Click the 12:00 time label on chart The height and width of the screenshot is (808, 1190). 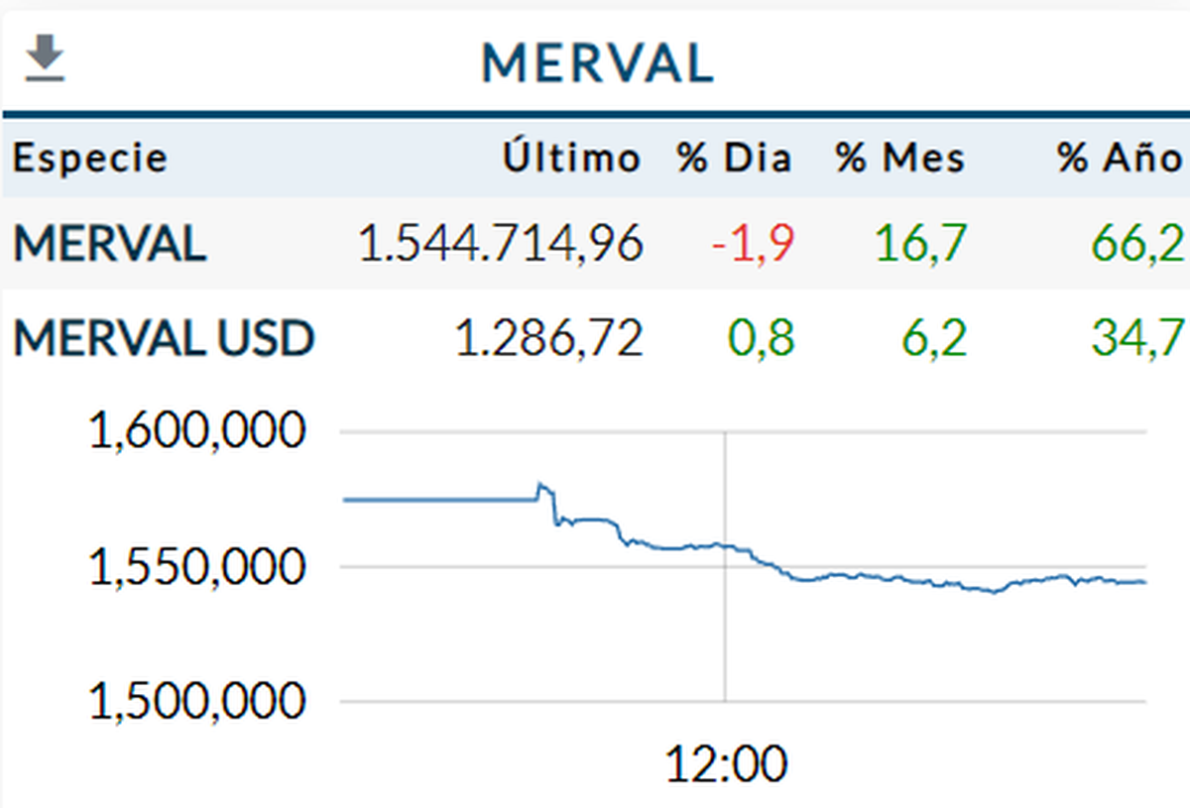pyautogui.click(x=726, y=764)
